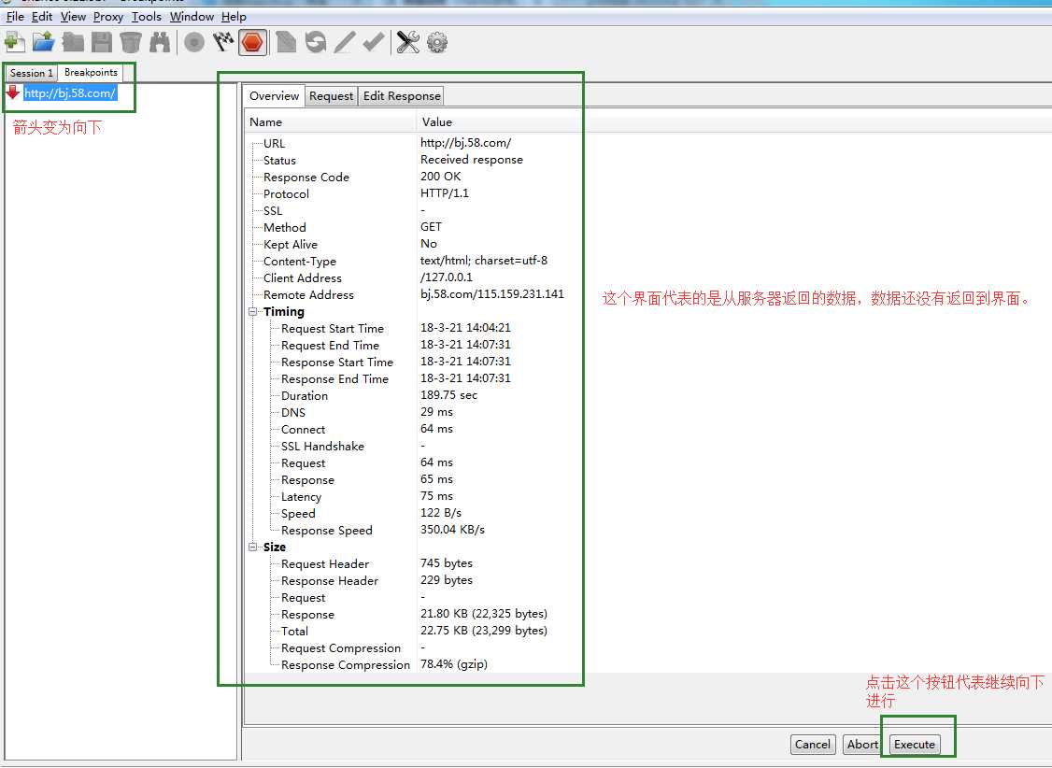Select the http://bj.58.com/ breakpoint entry

tap(70, 93)
